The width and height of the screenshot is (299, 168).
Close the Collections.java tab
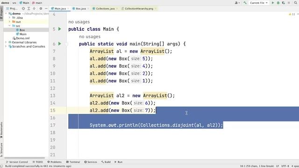click(x=117, y=8)
